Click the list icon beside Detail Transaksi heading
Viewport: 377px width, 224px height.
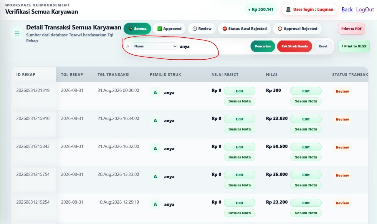click(x=17, y=34)
